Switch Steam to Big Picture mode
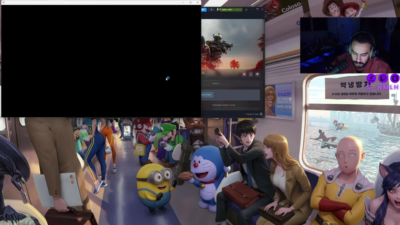This screenshot has height=225, width=400. (246, 10)
